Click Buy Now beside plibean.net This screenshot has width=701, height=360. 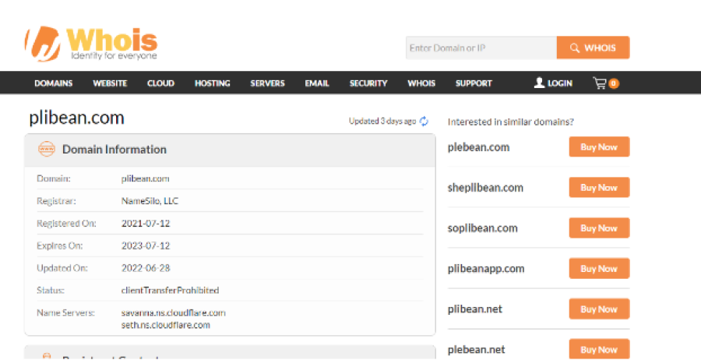[x=598, y=309]
